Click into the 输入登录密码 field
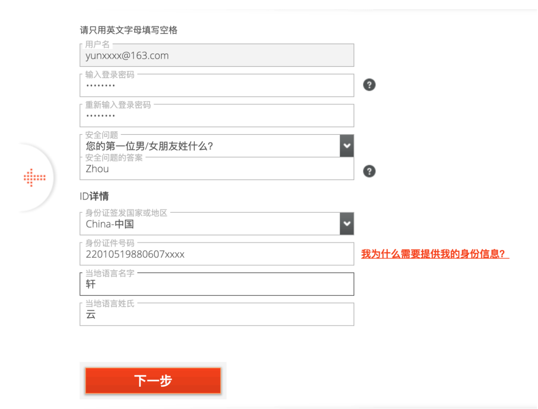This screenshot has height=409, width=538. tap(217, 85)
